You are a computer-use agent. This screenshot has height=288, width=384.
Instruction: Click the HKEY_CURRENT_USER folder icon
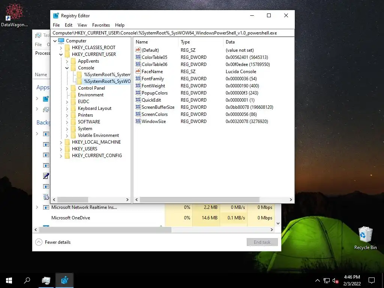67,54
